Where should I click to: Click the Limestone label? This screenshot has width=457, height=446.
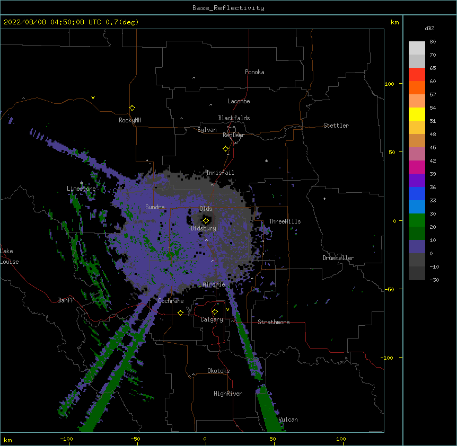coord(81,189)
